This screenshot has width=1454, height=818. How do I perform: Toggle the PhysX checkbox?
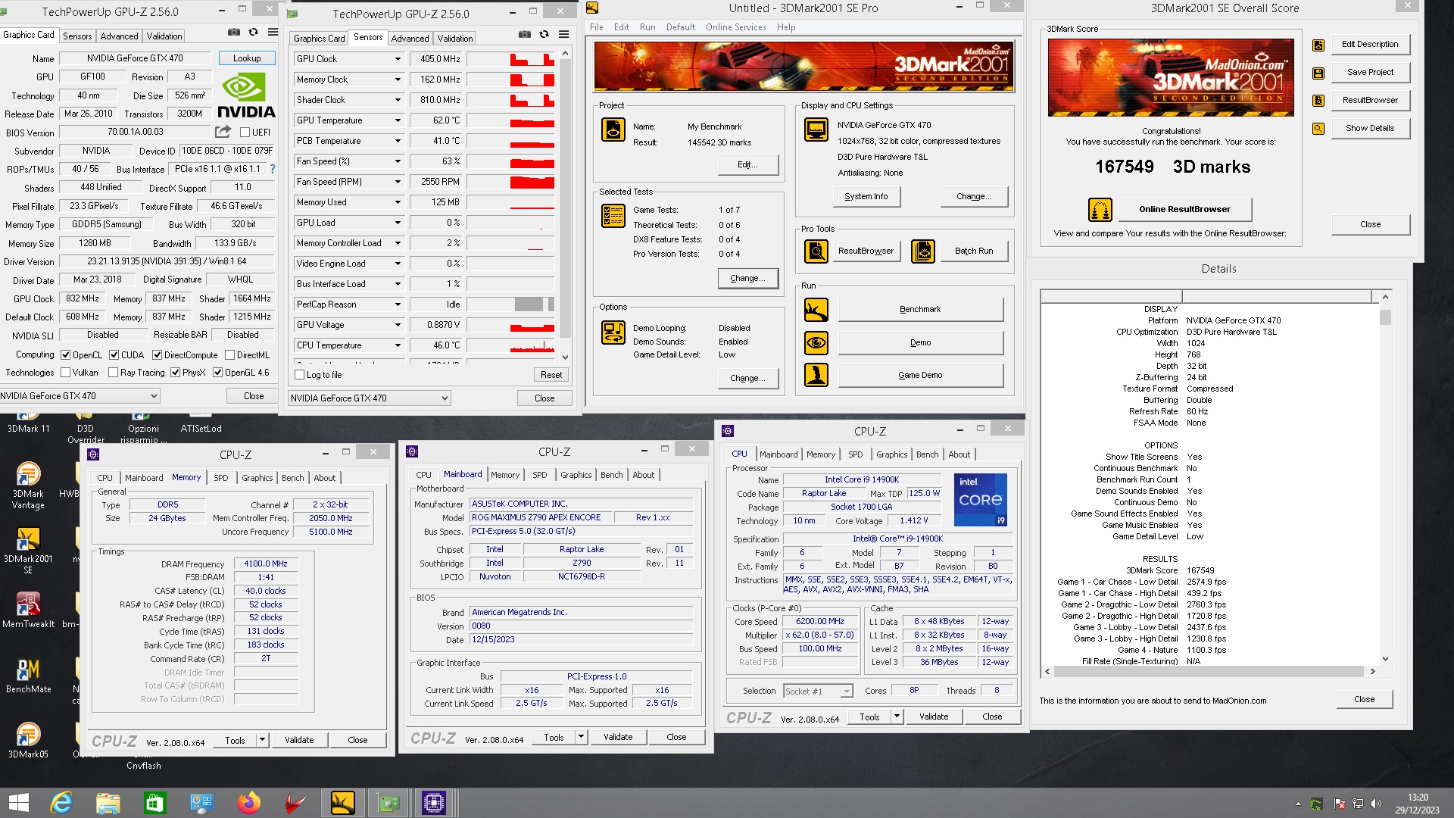pos(176,372)
